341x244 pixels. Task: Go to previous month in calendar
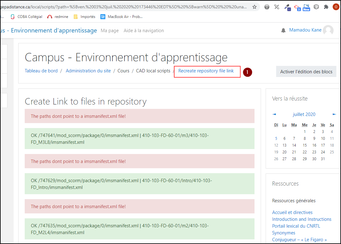pos(274,114)
